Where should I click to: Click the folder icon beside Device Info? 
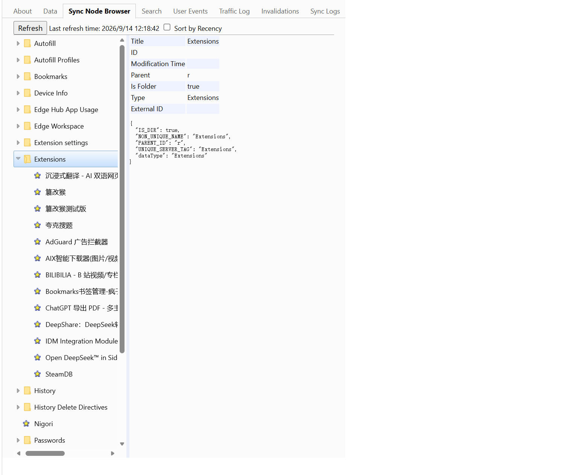[x=27, y=93]
